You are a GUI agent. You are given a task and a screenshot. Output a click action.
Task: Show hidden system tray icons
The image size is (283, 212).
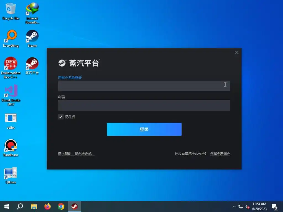pos(234,206)
